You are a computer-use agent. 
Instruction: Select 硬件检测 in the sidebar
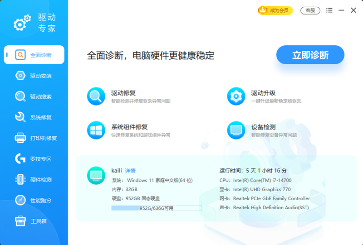click(x=34, y=180)
